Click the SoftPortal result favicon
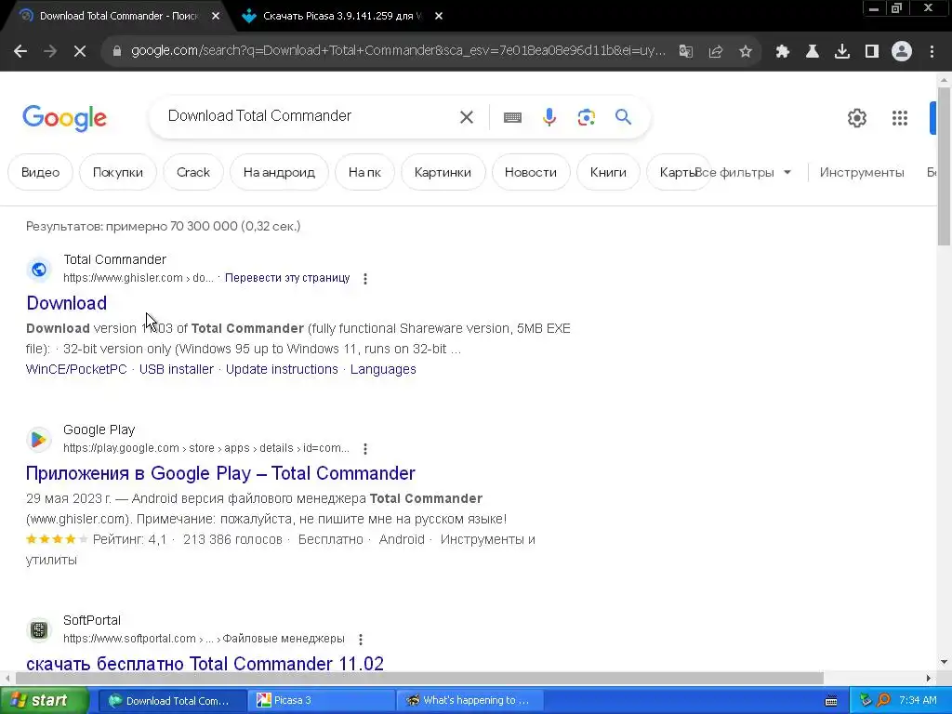This screenshot has width=952, height=714. coord(39,629)
